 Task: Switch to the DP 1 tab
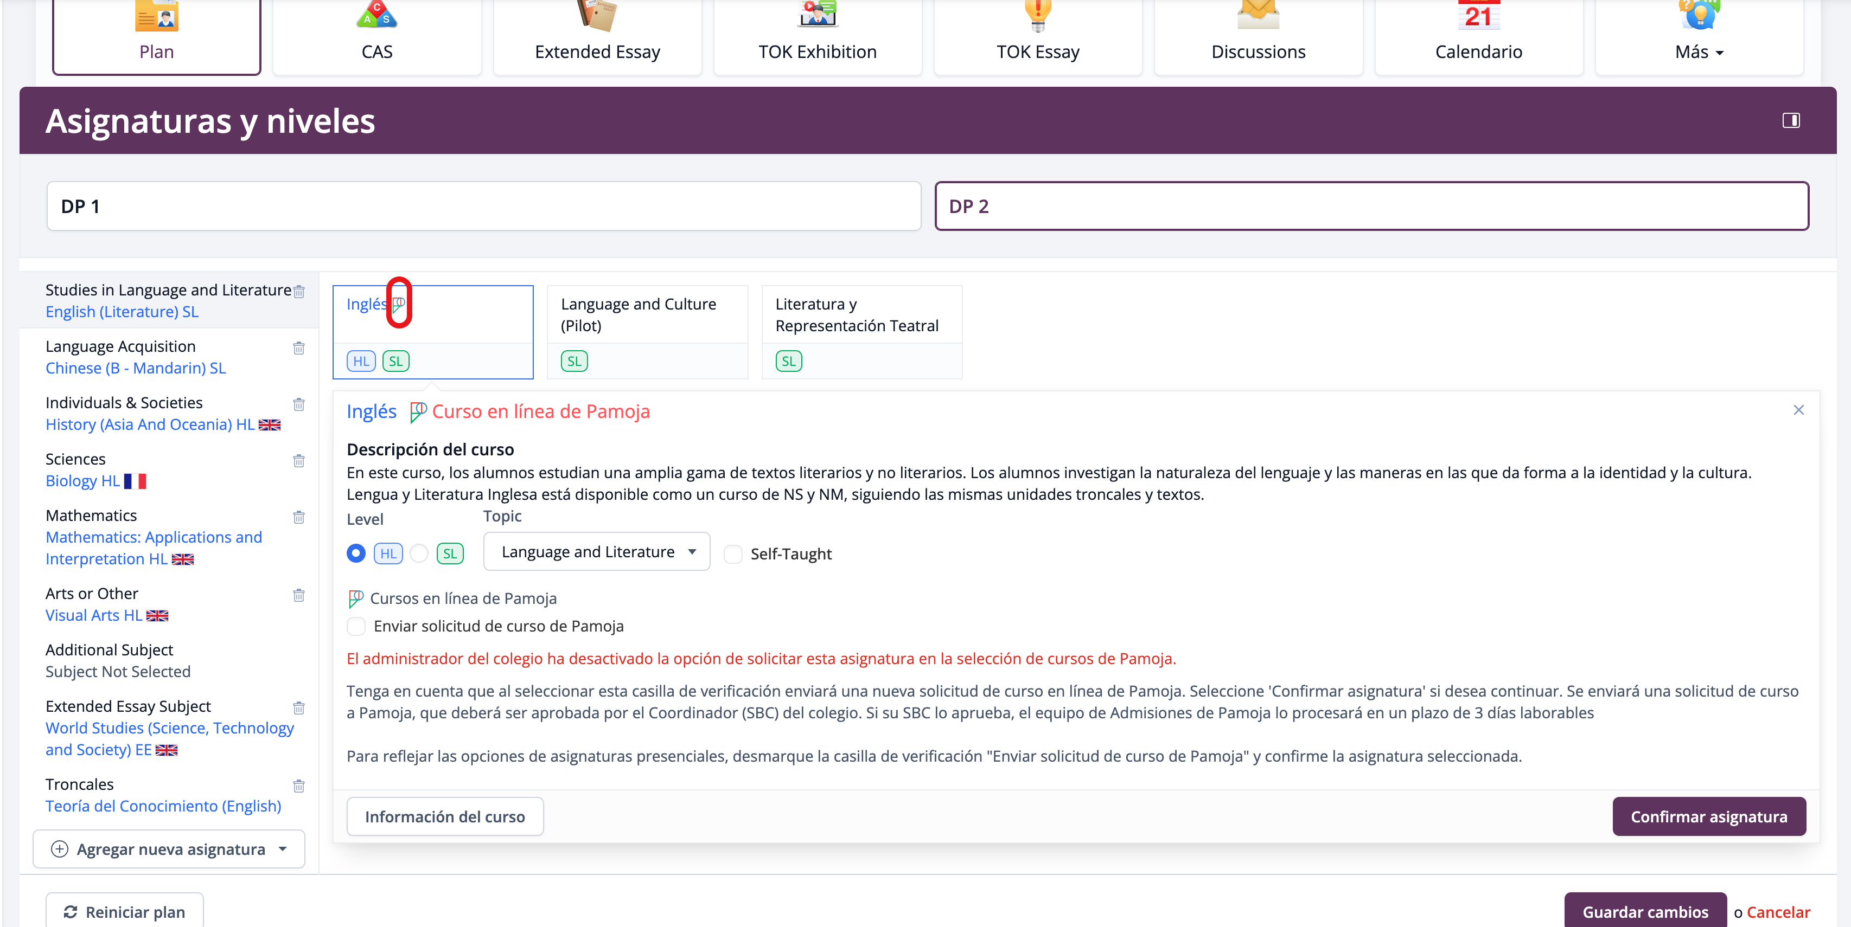483,206
